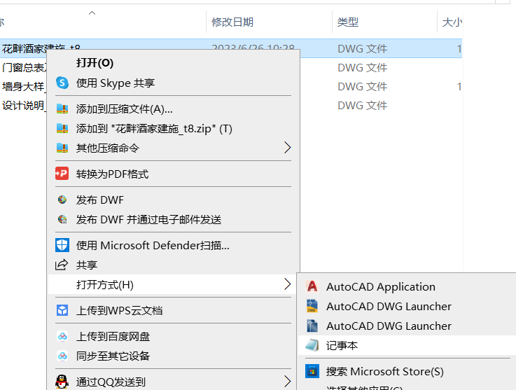Image resolution: width=516 pixels, height=390 pixels.
Task: Click the QQ penguin icon
Action: point(62,382)
